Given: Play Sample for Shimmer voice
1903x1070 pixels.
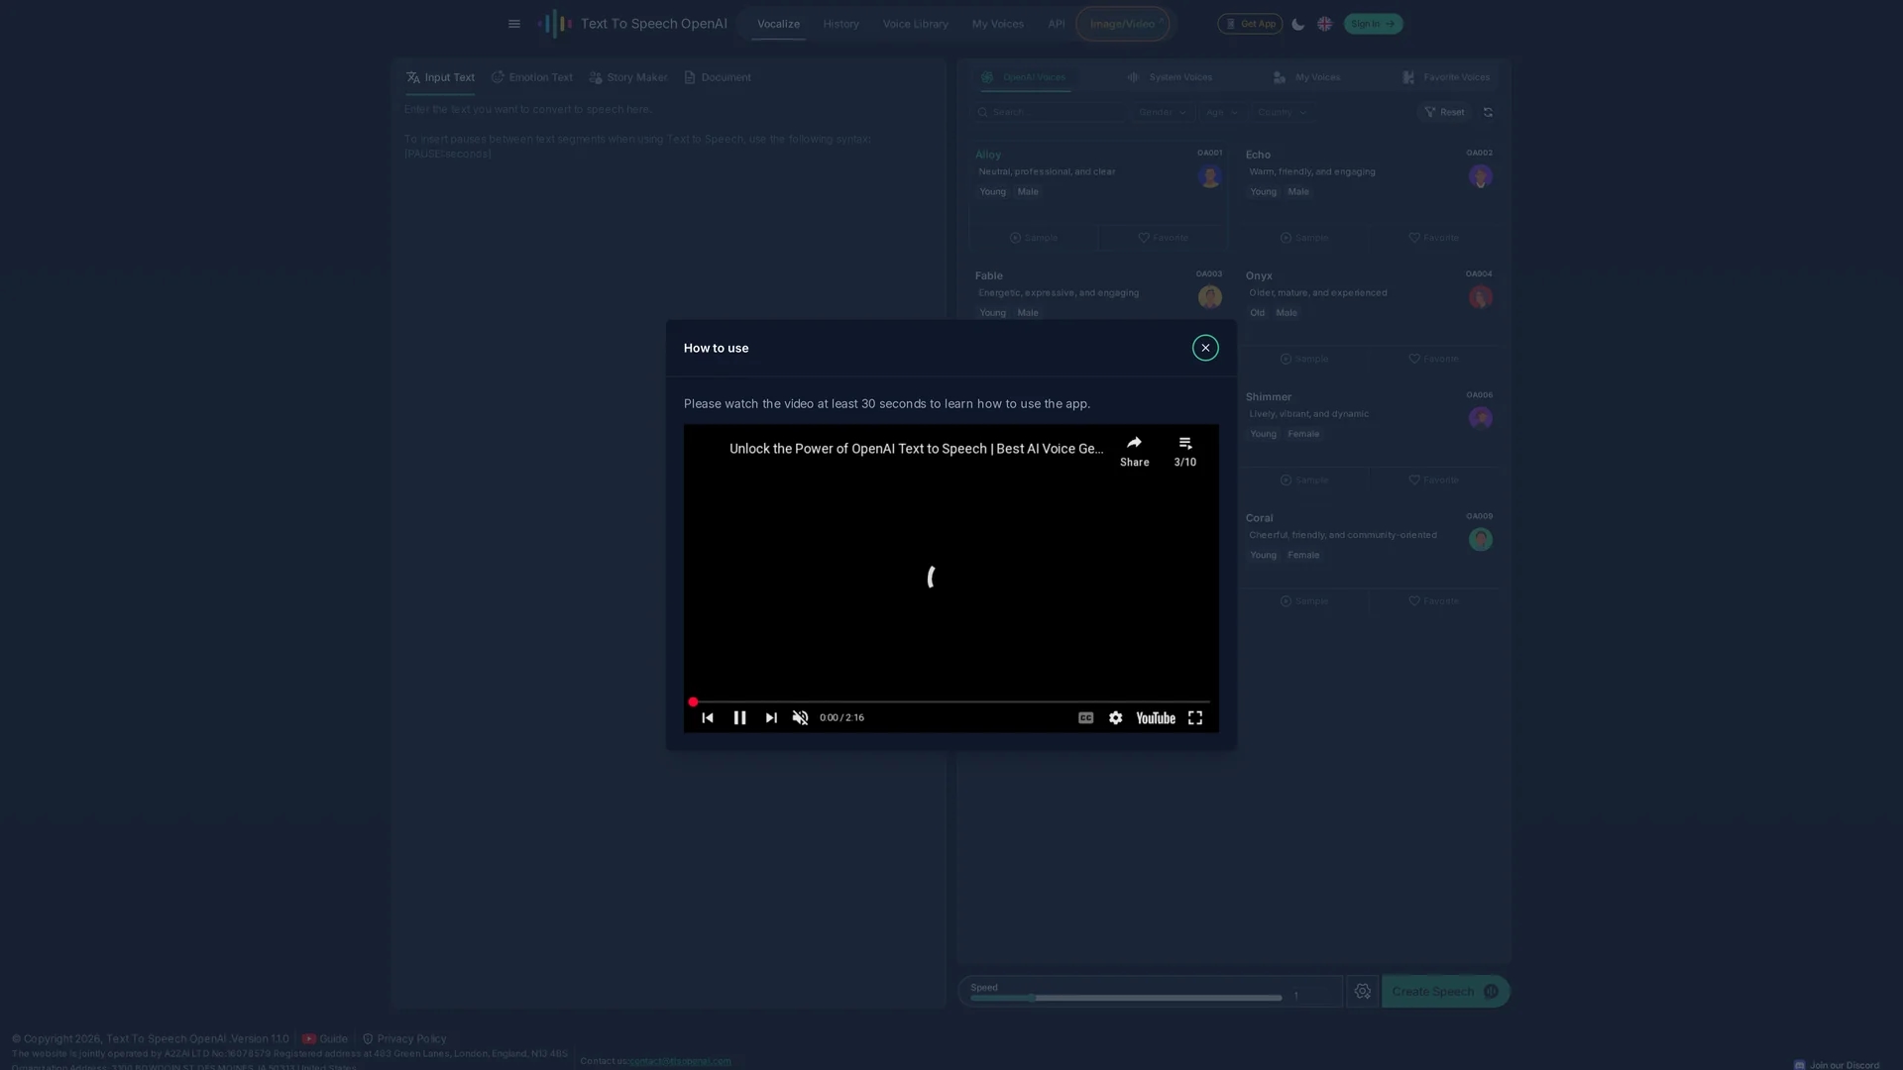Looking at the screenshot, I should pos(1304,480).
